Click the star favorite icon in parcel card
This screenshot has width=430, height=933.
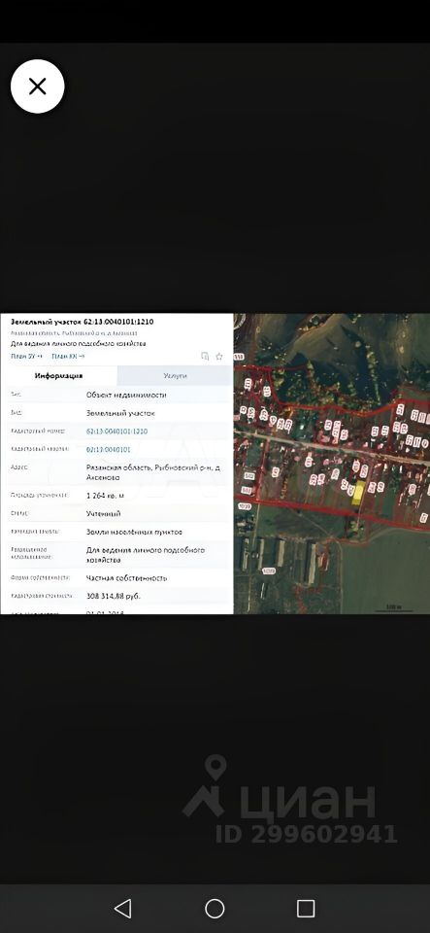(x=219, y=357)
